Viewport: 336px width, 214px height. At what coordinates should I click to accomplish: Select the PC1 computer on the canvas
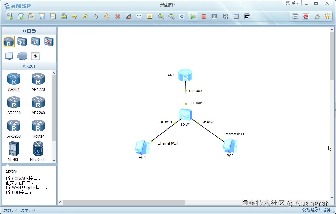[x=142, y=148]
